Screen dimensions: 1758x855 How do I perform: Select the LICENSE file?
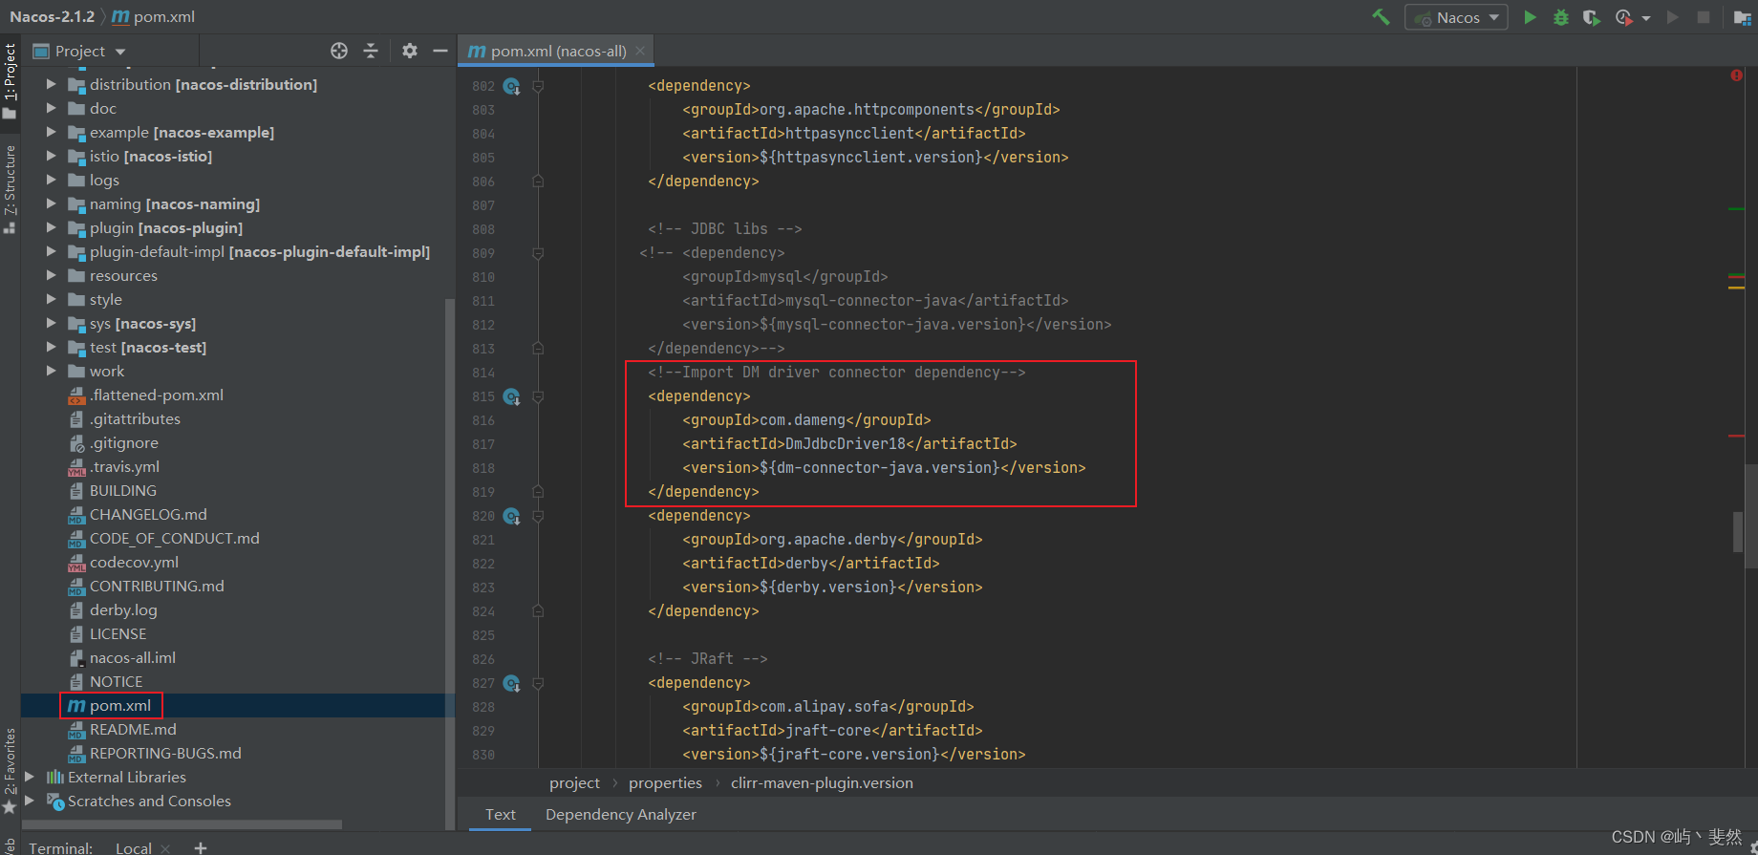coord(108,633)
